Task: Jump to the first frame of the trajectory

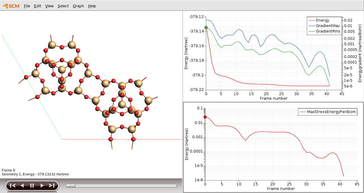Action: [x=13, y=185]
